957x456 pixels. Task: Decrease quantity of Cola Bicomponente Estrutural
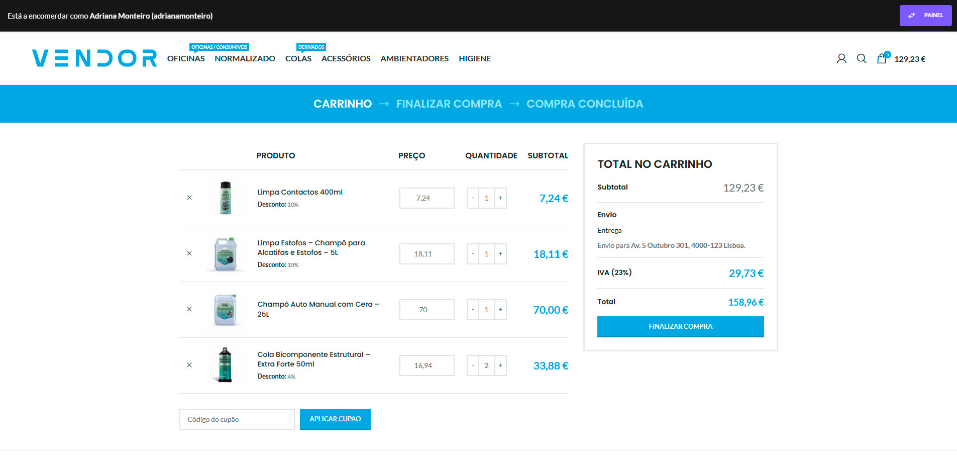[x=473, y=366]
